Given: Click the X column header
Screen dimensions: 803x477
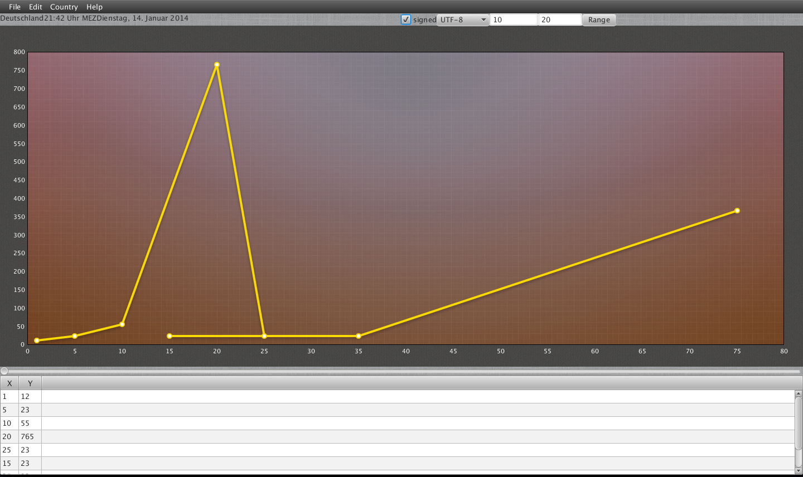Looking at the screenshot, I should click(9, 383).
